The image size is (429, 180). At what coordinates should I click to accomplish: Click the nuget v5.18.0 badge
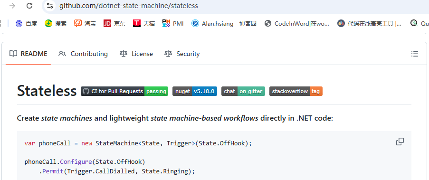[x=195, y=91]
